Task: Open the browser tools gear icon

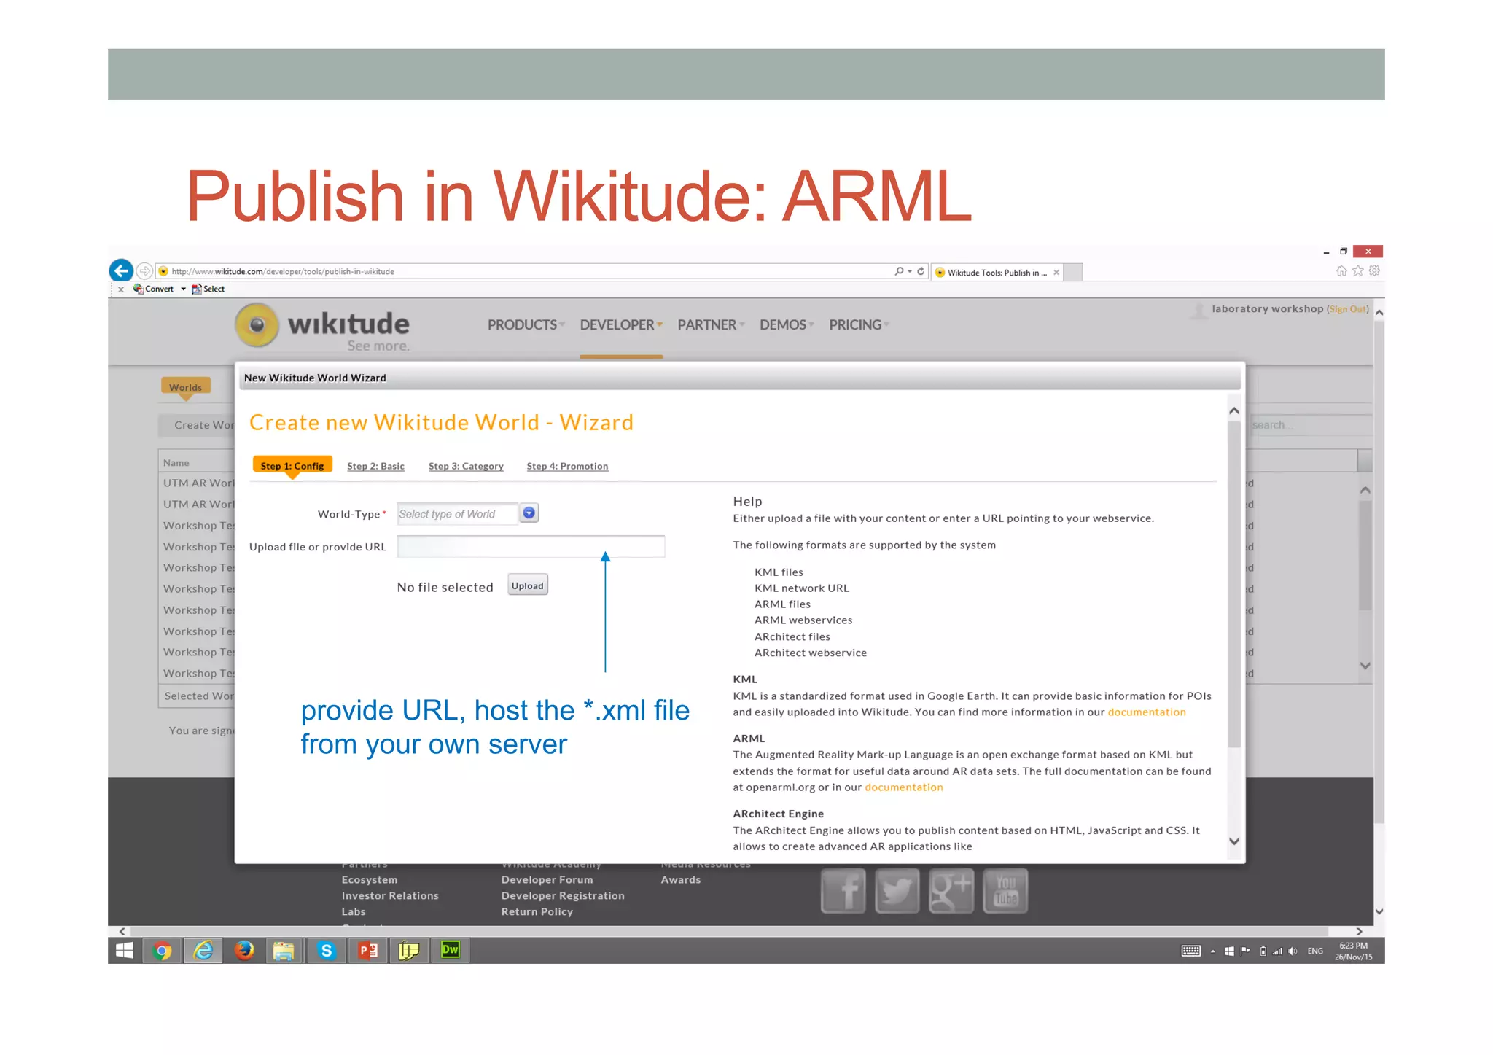Action: 1374,271
